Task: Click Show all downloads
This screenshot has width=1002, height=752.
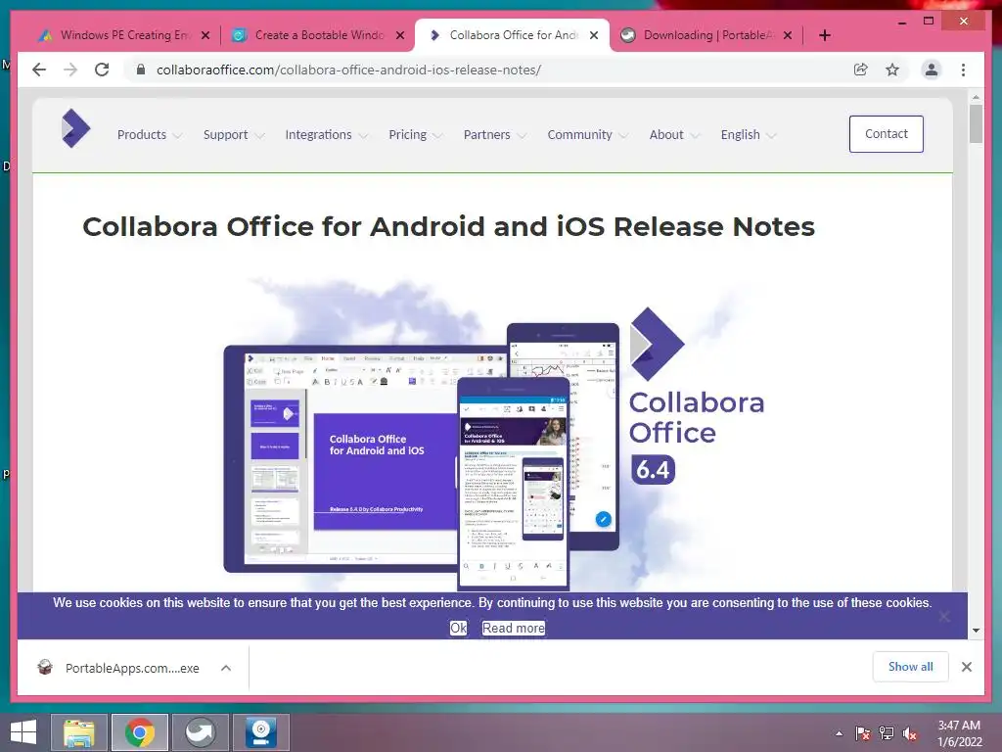Action: (910, 667)
